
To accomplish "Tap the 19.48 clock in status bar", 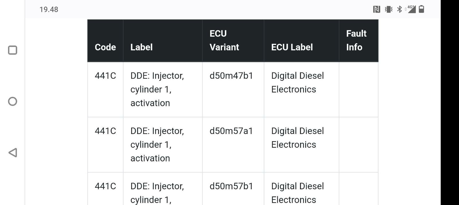I will [49, 9].
